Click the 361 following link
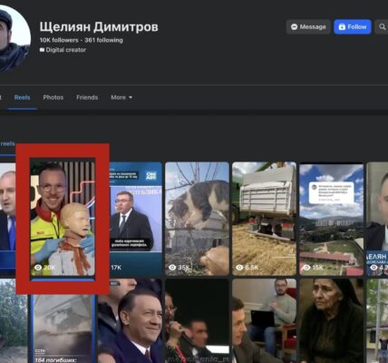 (x=103, y=40)
